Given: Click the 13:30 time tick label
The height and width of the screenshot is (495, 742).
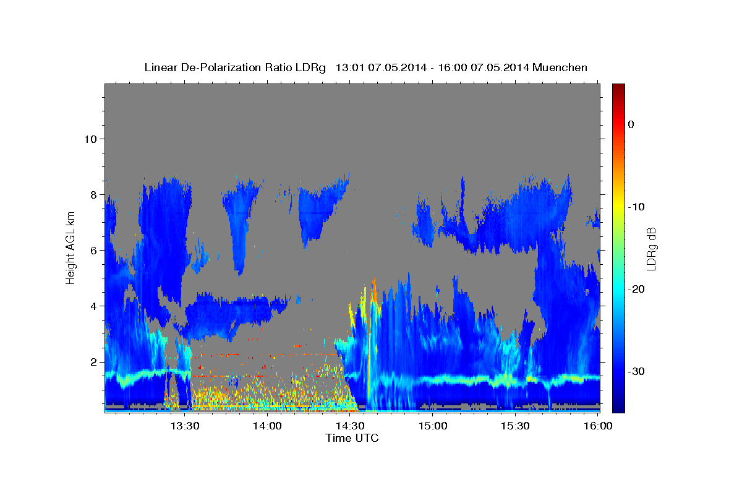Looking at the screenshot, I should (x=185, y=426).
